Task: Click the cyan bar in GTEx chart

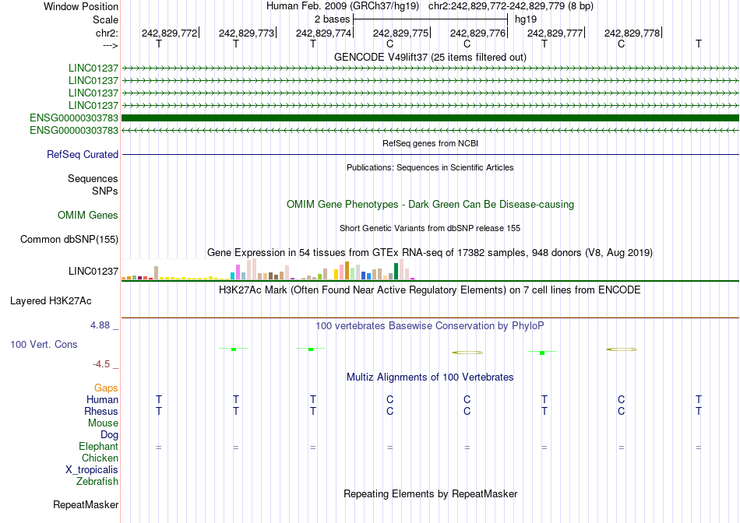Action: [x=232, y=276]
